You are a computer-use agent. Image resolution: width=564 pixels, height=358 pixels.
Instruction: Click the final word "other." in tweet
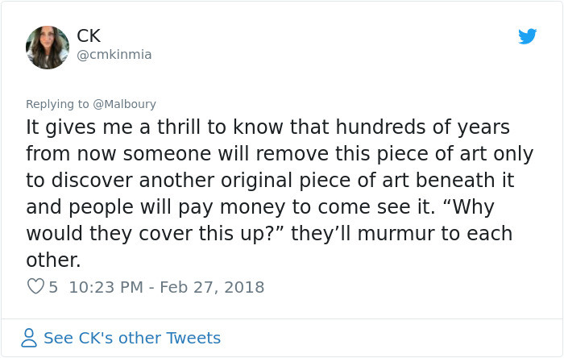click(53, 260)
